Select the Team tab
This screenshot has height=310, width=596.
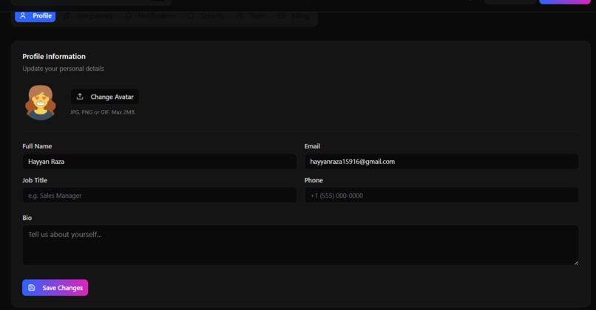(251, 16)
